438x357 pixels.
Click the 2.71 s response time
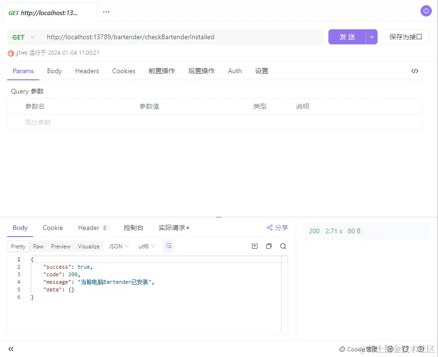pyautogui.click(x=334, y=231)
